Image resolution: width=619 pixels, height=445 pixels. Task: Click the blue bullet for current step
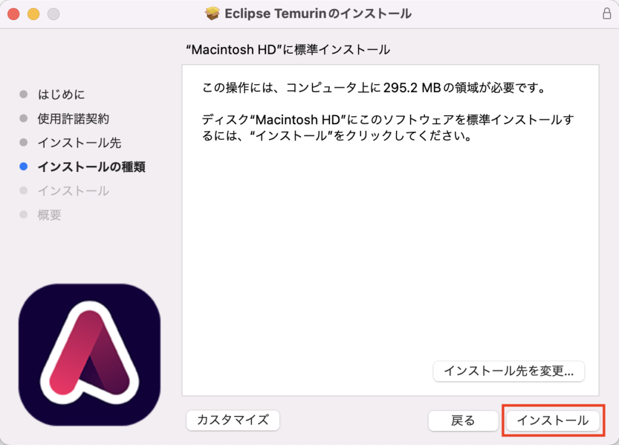pyautogui.click(x=24, y=166)
